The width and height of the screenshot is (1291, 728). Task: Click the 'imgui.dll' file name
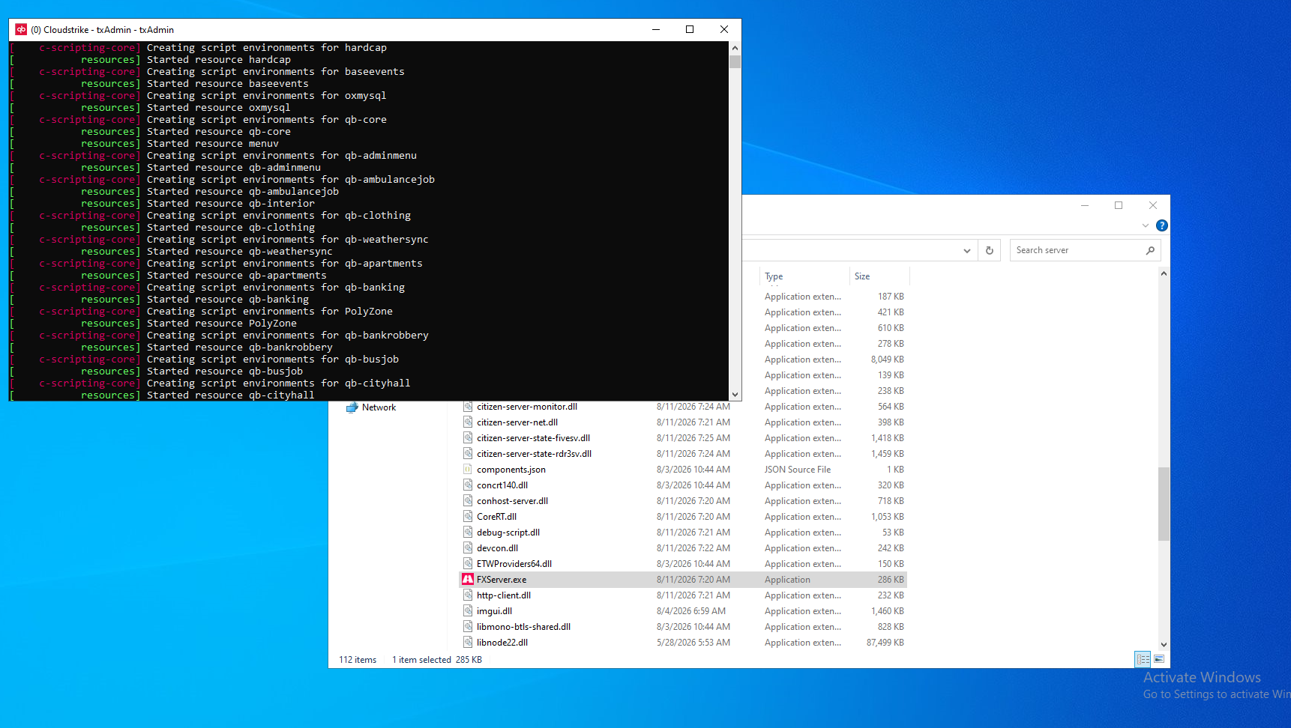point(495,611)
